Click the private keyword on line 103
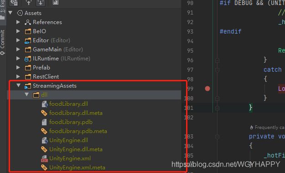 click(261, 136)
